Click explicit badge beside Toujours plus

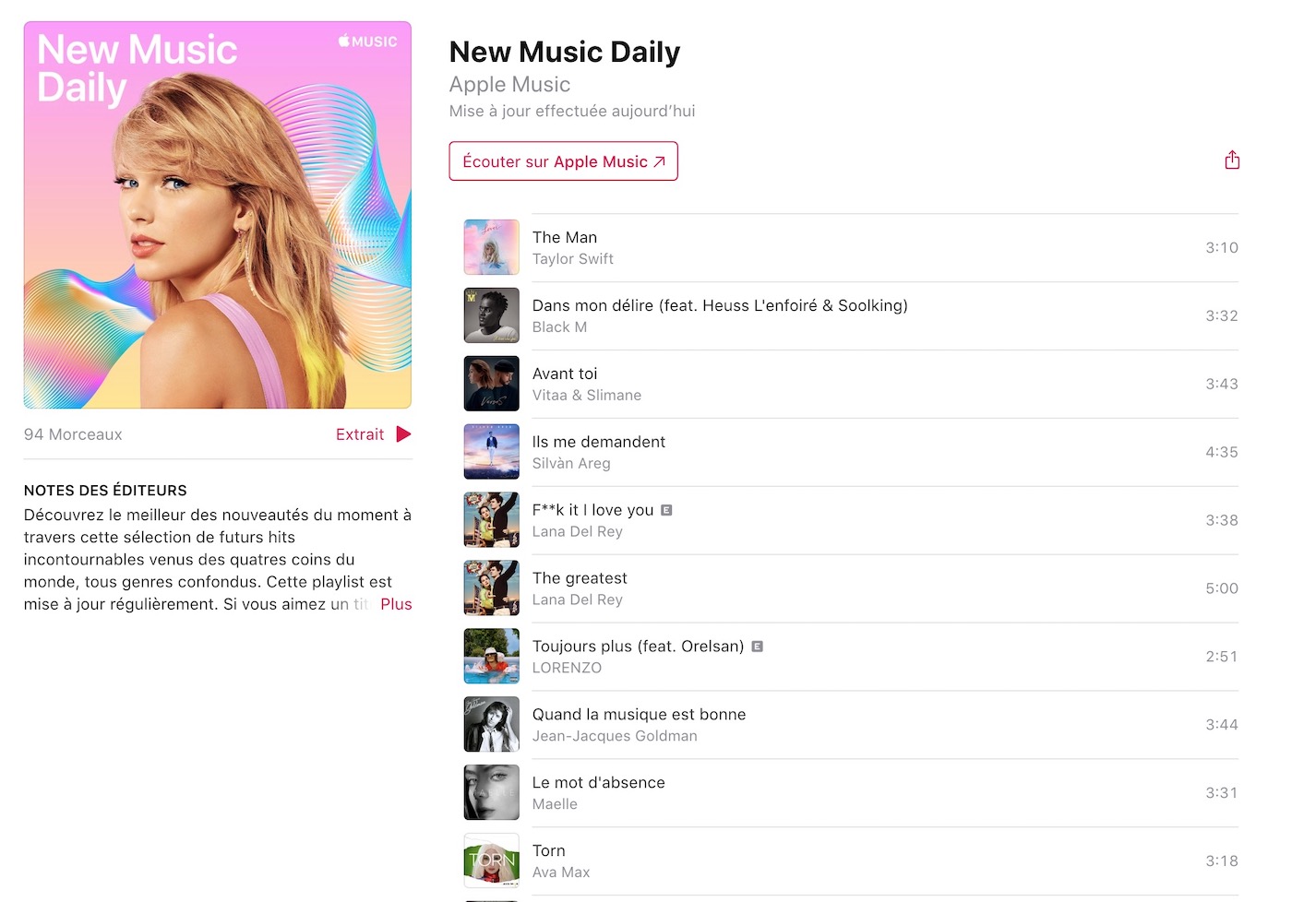point(757,647)
